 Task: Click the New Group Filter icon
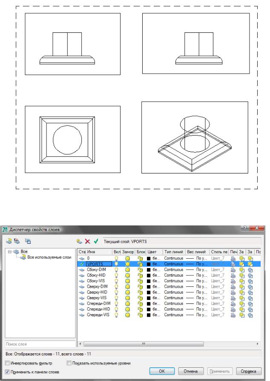[17, 241]
